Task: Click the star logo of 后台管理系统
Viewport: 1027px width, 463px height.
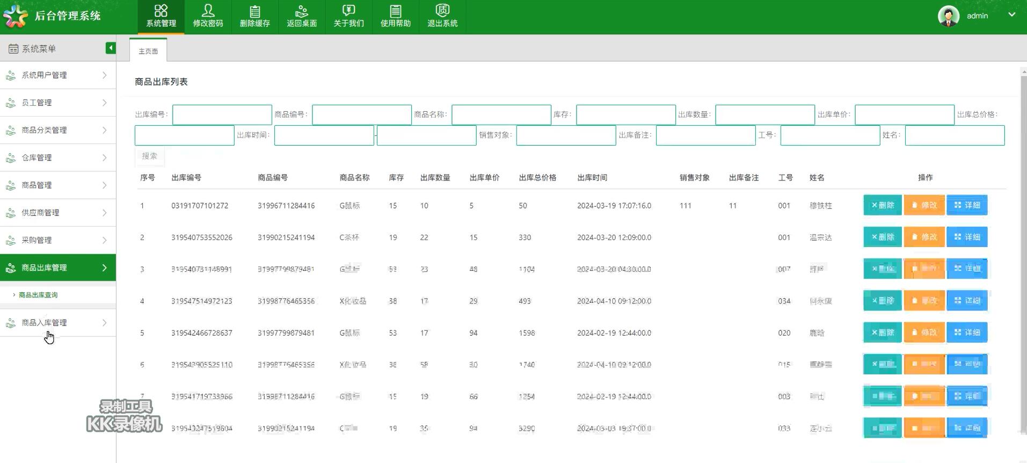Action: (x=16, y=16)
